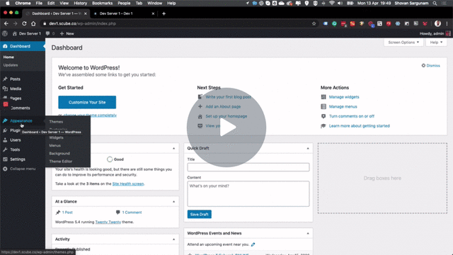Image resolution: width=453 pixels, height=255 pixels.
Task: Open the Tools wrench icon
Action: (5, 149)
